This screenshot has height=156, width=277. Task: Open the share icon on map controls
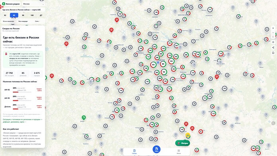click(x=273, y=47)
